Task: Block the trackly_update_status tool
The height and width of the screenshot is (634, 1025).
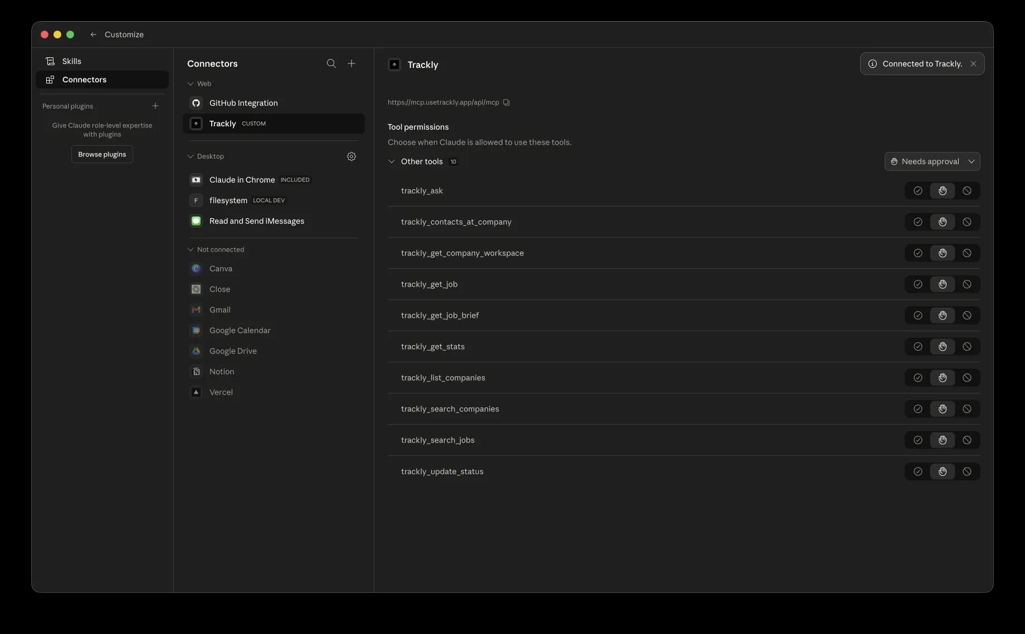Action: pyautogui.click(x=967, y=471)
